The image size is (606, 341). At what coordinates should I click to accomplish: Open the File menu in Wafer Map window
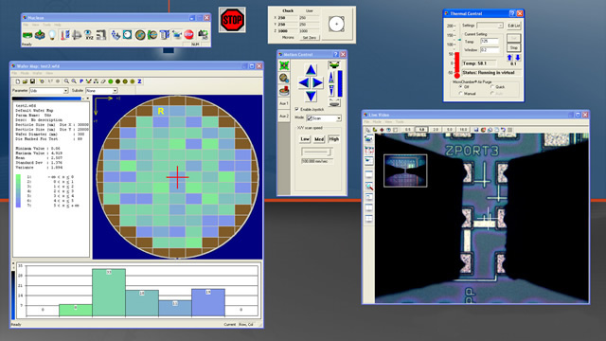click(x=14, y=73)
